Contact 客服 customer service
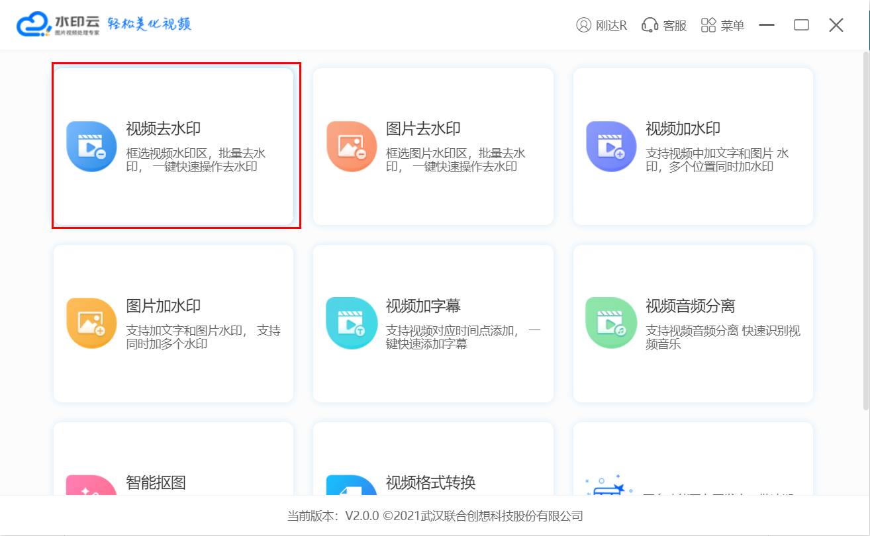 coord(664,25)
